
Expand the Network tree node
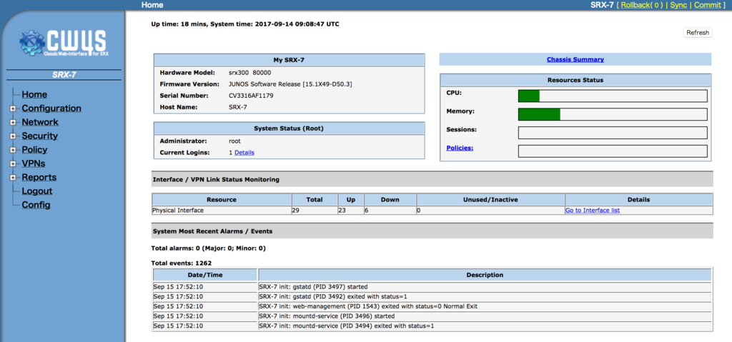coord(13,123)
